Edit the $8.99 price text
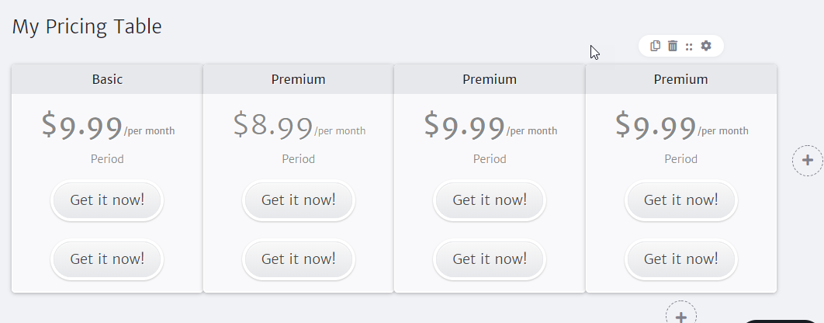Viewport: 824px width, 323px height. click(273, 127)
